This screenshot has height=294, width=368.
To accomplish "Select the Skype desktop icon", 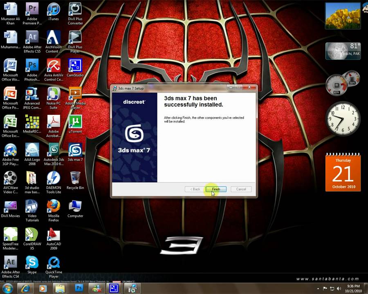I will pos(32,265).
